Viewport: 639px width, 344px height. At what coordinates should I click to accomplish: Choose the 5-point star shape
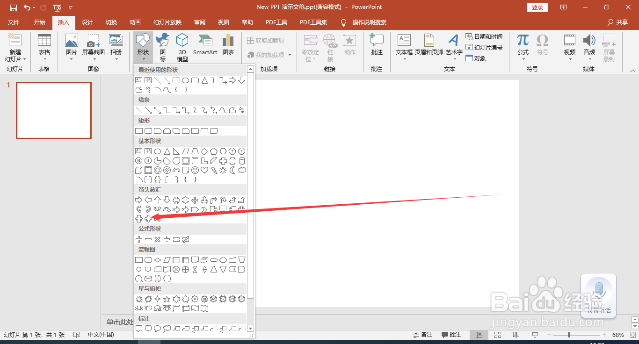pos(167,299)
